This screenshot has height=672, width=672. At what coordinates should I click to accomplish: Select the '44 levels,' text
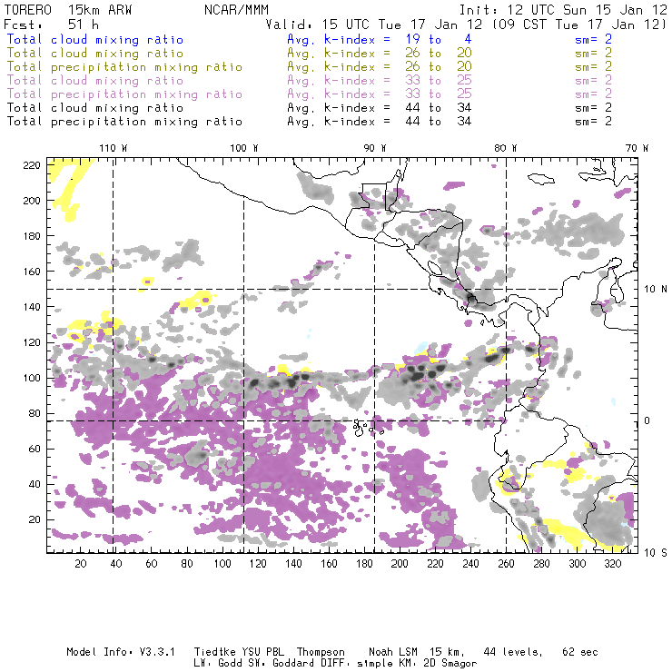(513, 652)
